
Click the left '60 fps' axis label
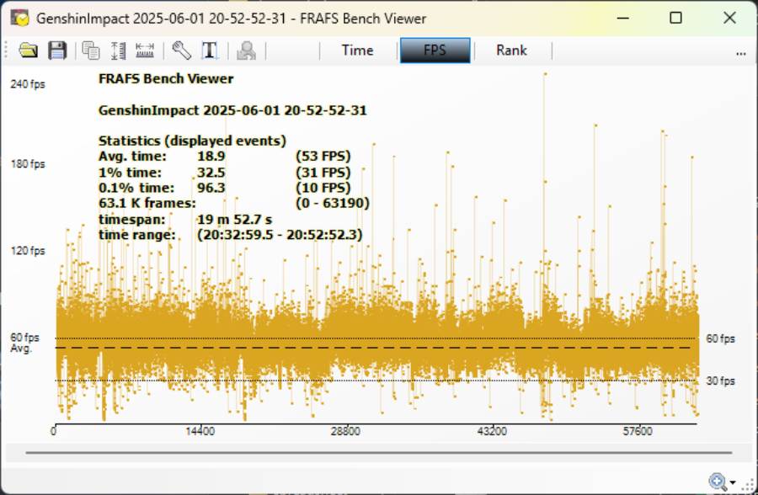coord(24,337)
